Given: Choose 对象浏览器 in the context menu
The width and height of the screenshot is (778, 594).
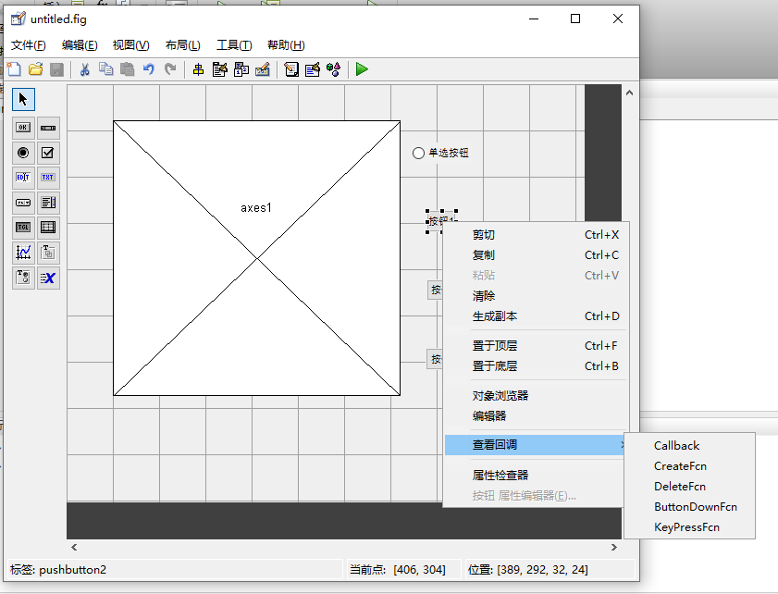Looking at the screenshot, I should coord(536,395).
